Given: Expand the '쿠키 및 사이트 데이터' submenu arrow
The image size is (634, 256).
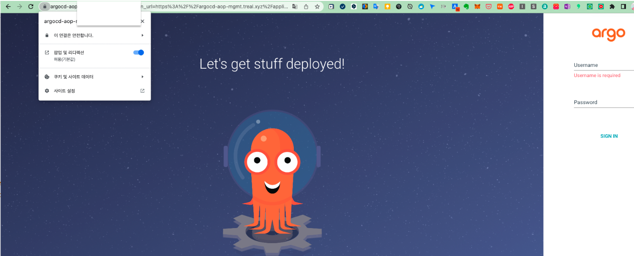Looking at the screenshot, I should (142, 77).
